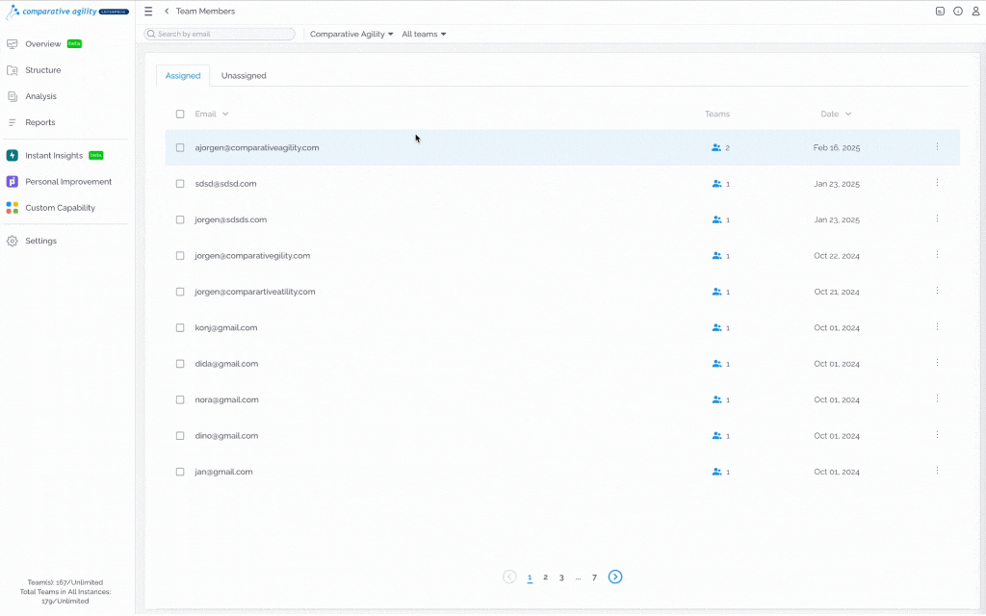Sort by the Date column chevron
986x616 pixels.
848,114
